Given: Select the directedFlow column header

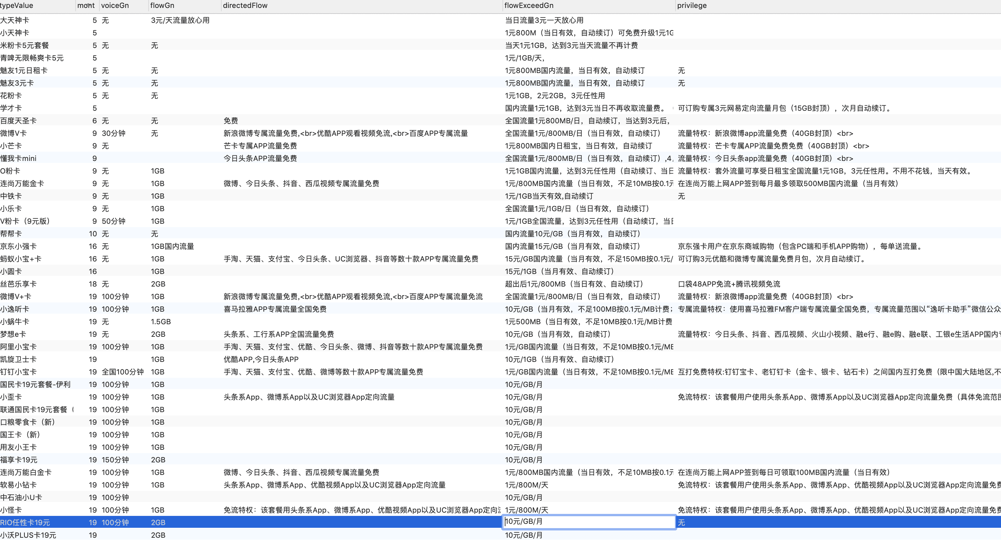Looking at the screenshot, I should pos(245,5).
